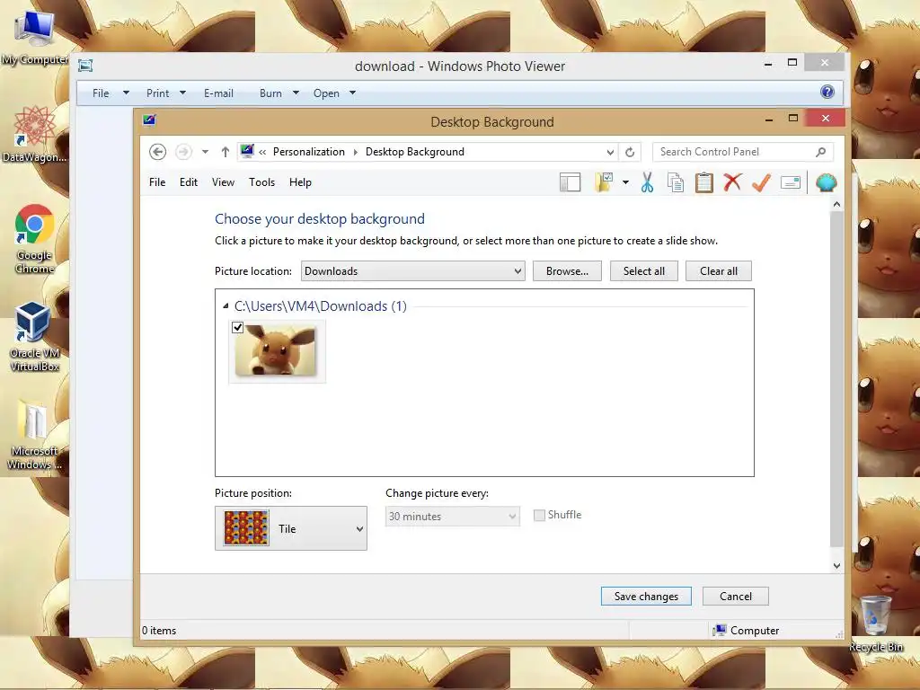Screen dimensions: 920x690
Task: Click the scrollbar up arrow
Action: tap(836, 204)
